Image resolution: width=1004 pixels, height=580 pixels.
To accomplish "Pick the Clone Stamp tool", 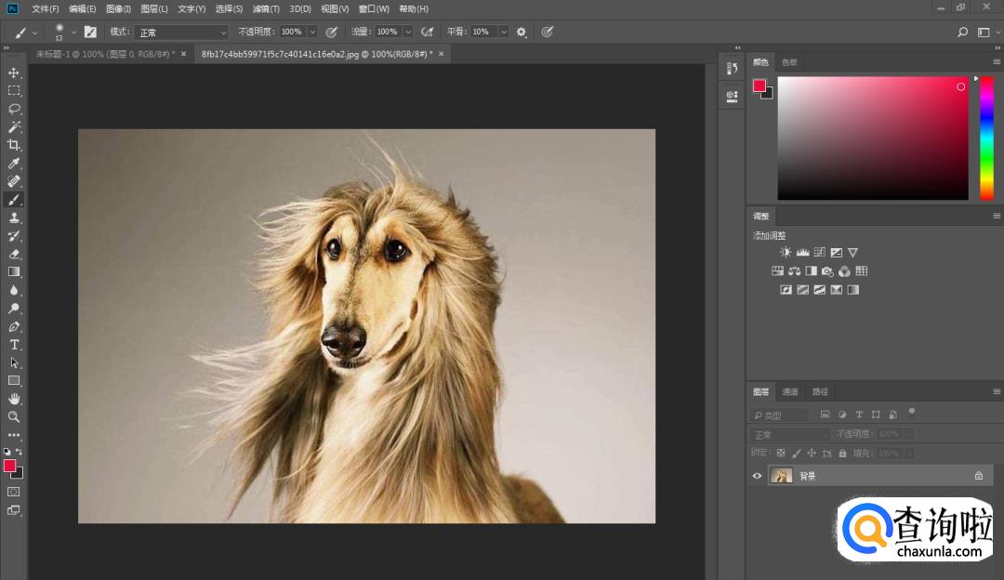I will [x=14, y=217].
